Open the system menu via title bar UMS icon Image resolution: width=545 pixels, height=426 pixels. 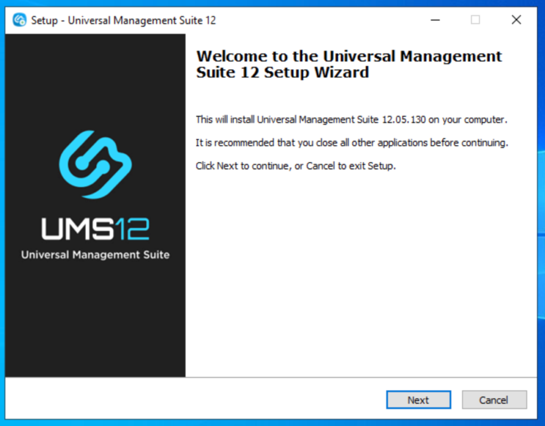point(20,20)
